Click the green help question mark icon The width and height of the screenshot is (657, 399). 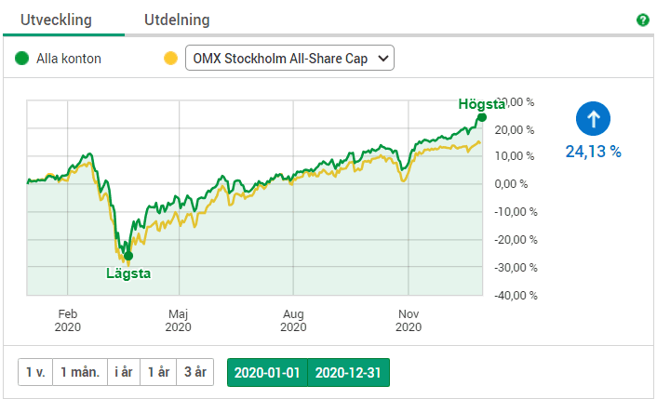pyautogui.click(x=642, y=20)
